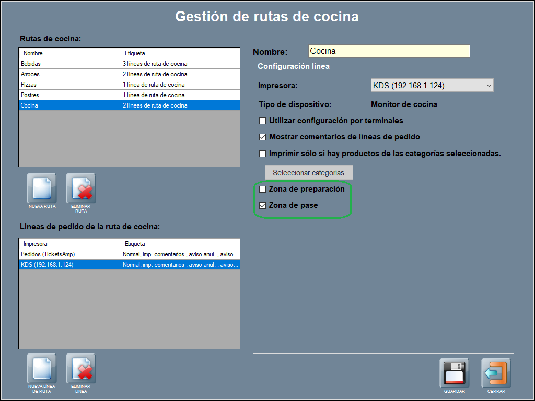
Task: Click the Nueva Ruta icon
Action: (42, 188)
